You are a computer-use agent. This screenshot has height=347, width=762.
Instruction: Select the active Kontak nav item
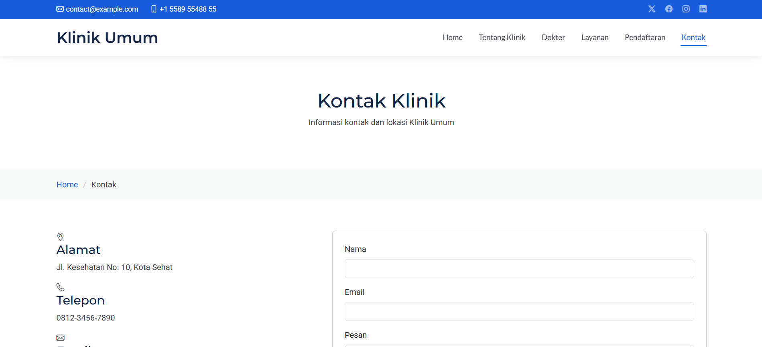[x=693, y=37]
